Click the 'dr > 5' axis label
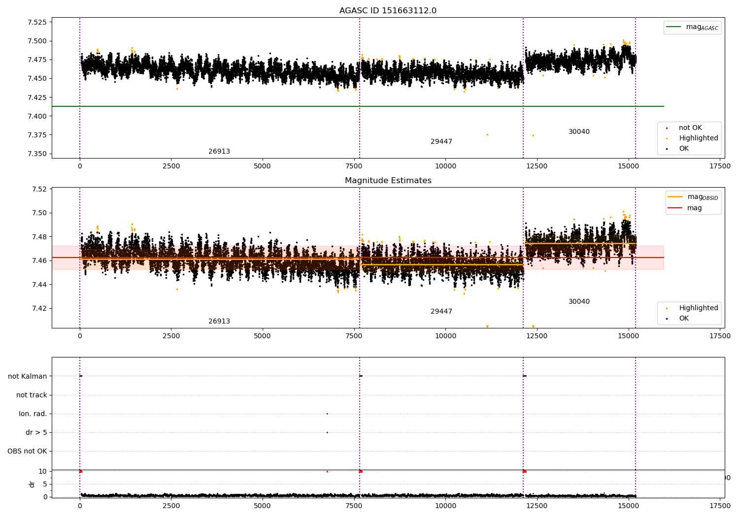This screenshot has height=517, width=739. pyautogui.click(x=36, y=433)
